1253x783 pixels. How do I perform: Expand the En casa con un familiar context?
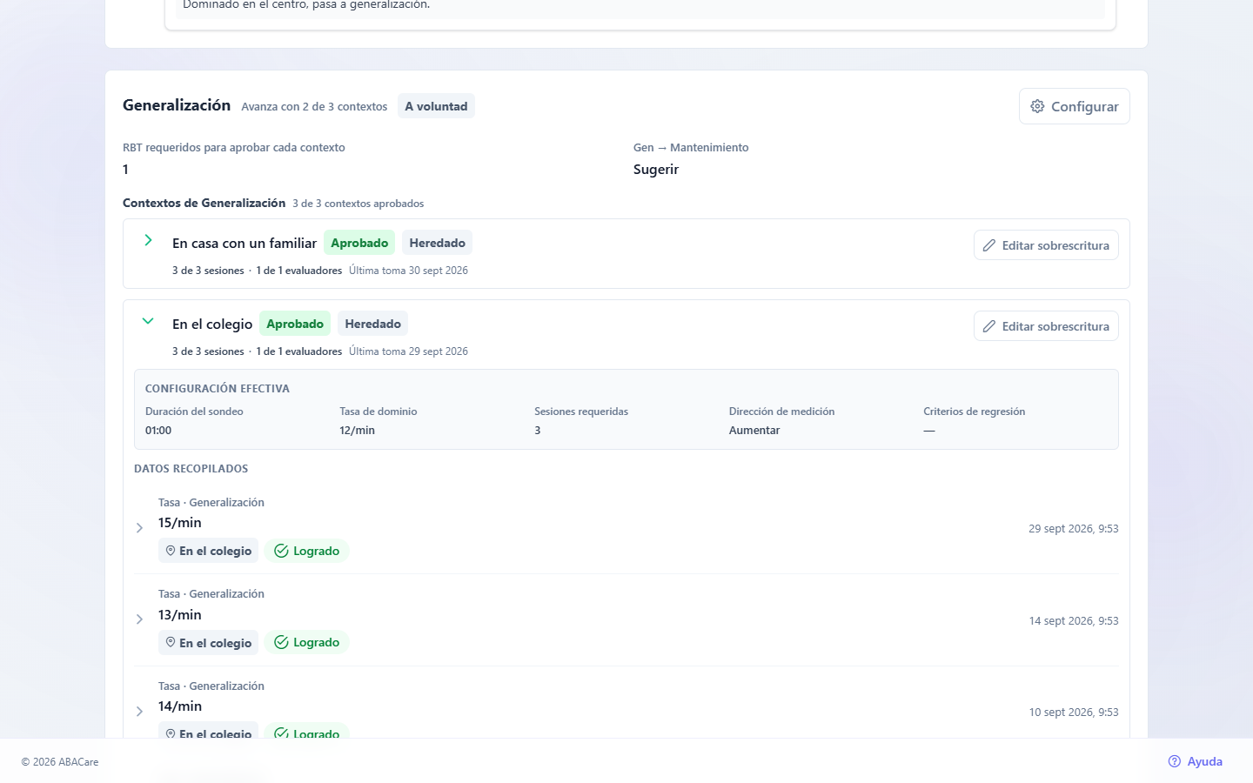tap(148, 240)
